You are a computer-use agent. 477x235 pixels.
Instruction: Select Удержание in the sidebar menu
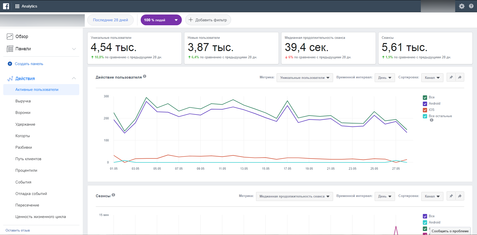[25, 124]
